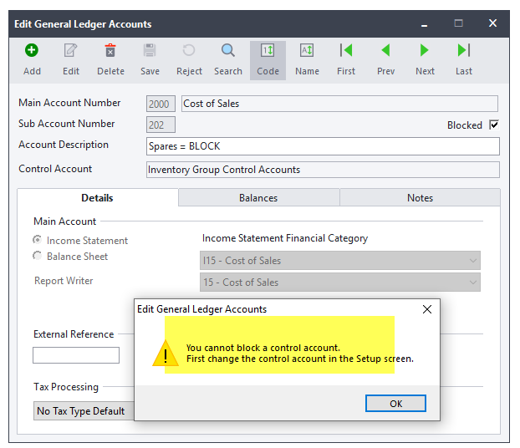Choose the Balance Sheet radio option
520x448 pixels.
point(37,257)
